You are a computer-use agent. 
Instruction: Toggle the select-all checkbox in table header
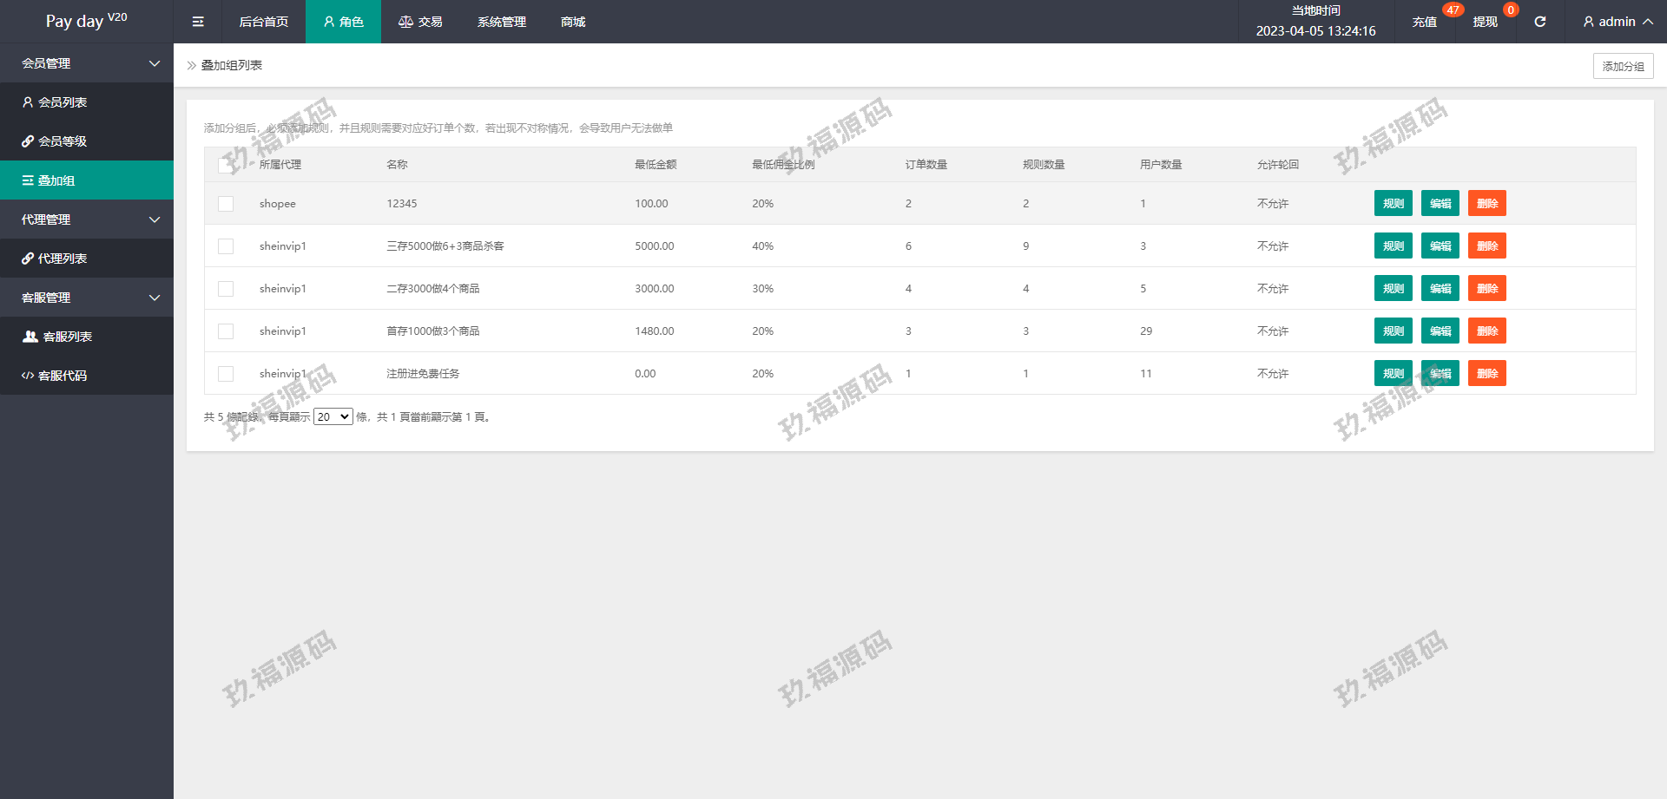pos(226,165)
